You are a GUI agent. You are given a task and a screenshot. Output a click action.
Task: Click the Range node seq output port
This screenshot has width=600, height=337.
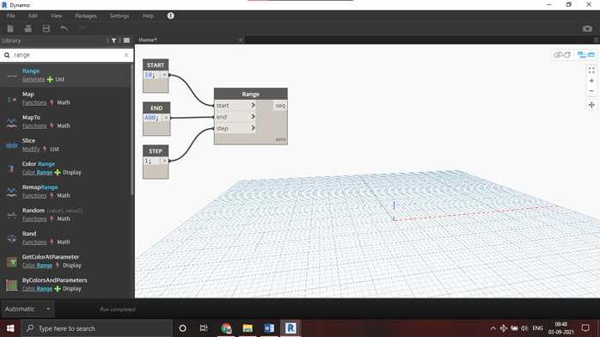280,106
